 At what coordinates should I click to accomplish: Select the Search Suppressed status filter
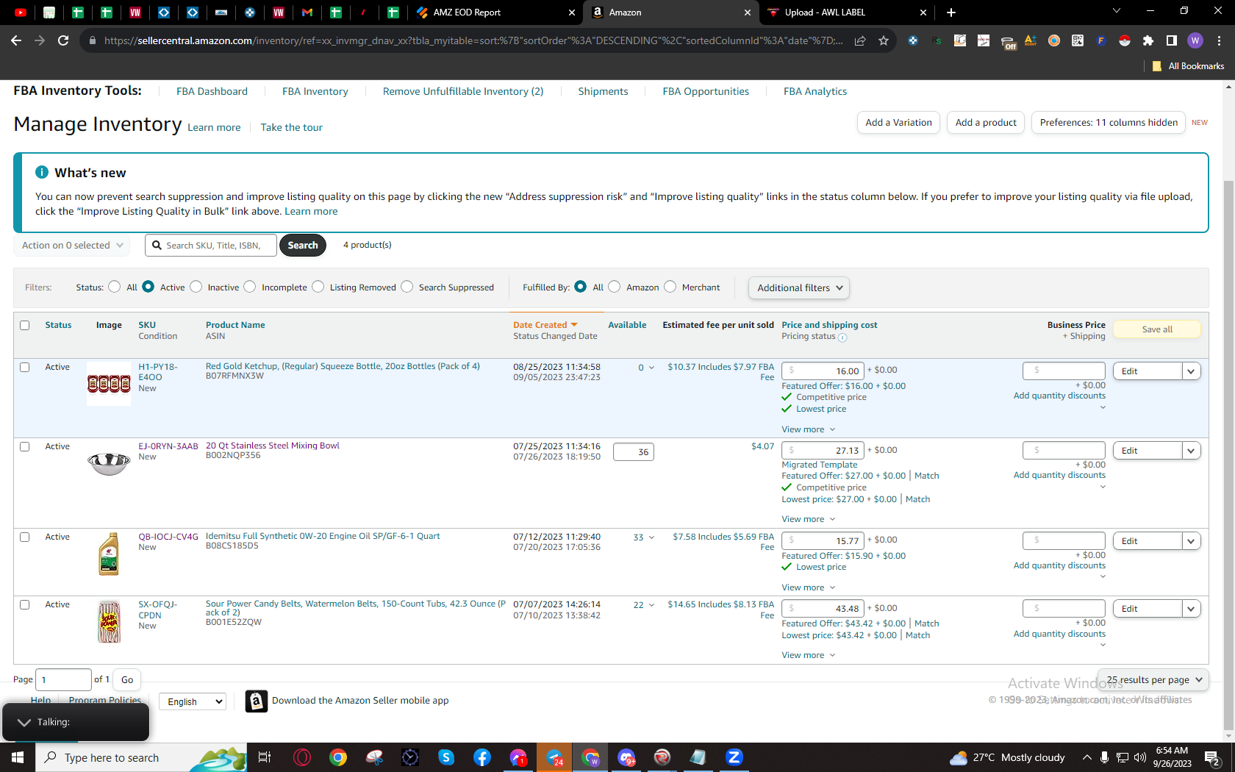point(407,287)
